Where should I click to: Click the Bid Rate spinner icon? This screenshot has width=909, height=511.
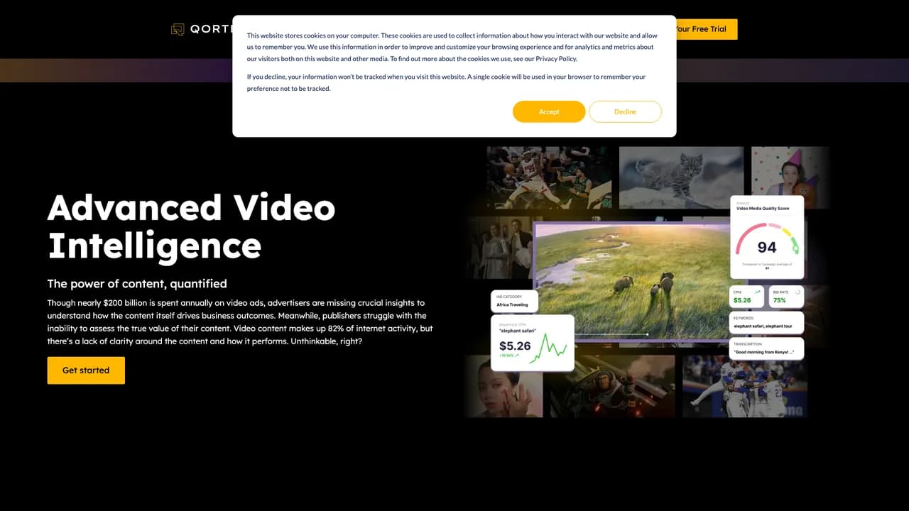coord(798,292)
